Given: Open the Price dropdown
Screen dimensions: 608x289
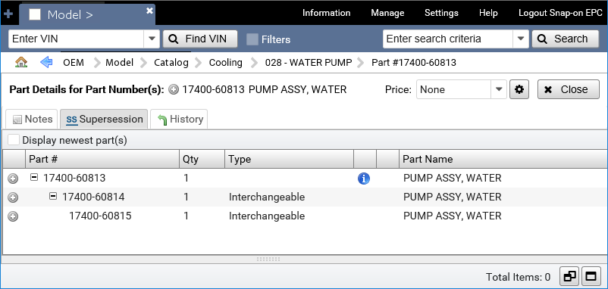Looking at the screenshot, I should (x=499, y=89).
